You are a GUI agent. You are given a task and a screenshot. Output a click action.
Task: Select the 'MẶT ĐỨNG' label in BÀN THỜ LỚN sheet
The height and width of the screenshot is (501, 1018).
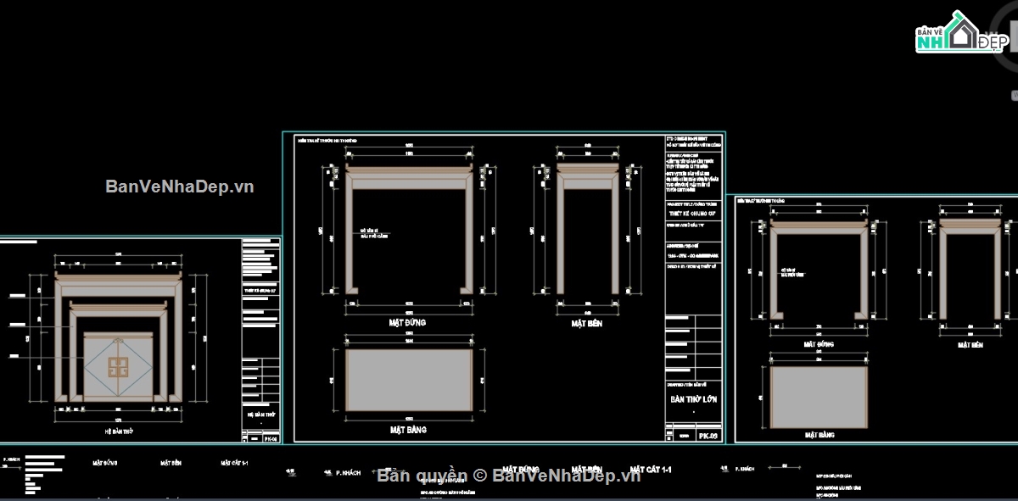point(408,323)
